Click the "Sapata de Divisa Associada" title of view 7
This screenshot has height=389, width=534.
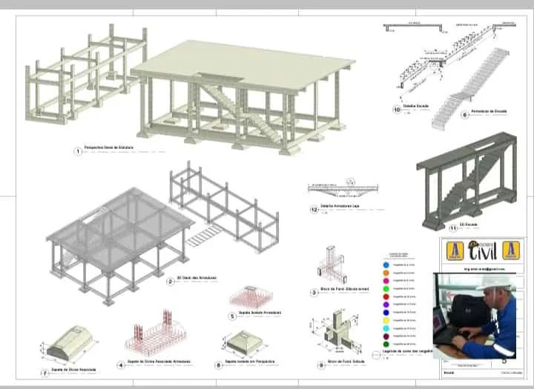pos(73,370)
